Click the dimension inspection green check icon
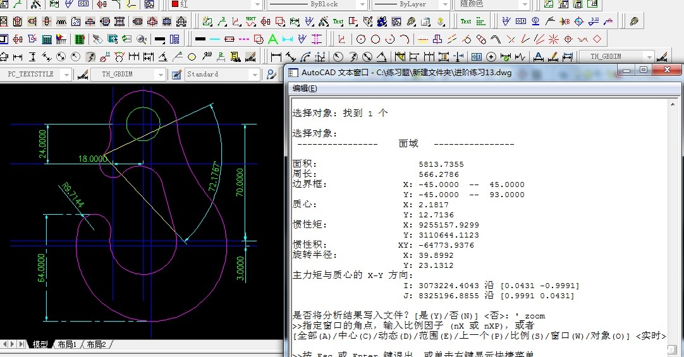The height and width of the screenshot is (357, 684). (506, 57)
